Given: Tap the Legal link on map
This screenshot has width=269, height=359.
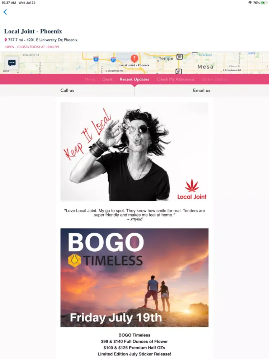Looking at the screenshot, I should [x=6, y=71].
